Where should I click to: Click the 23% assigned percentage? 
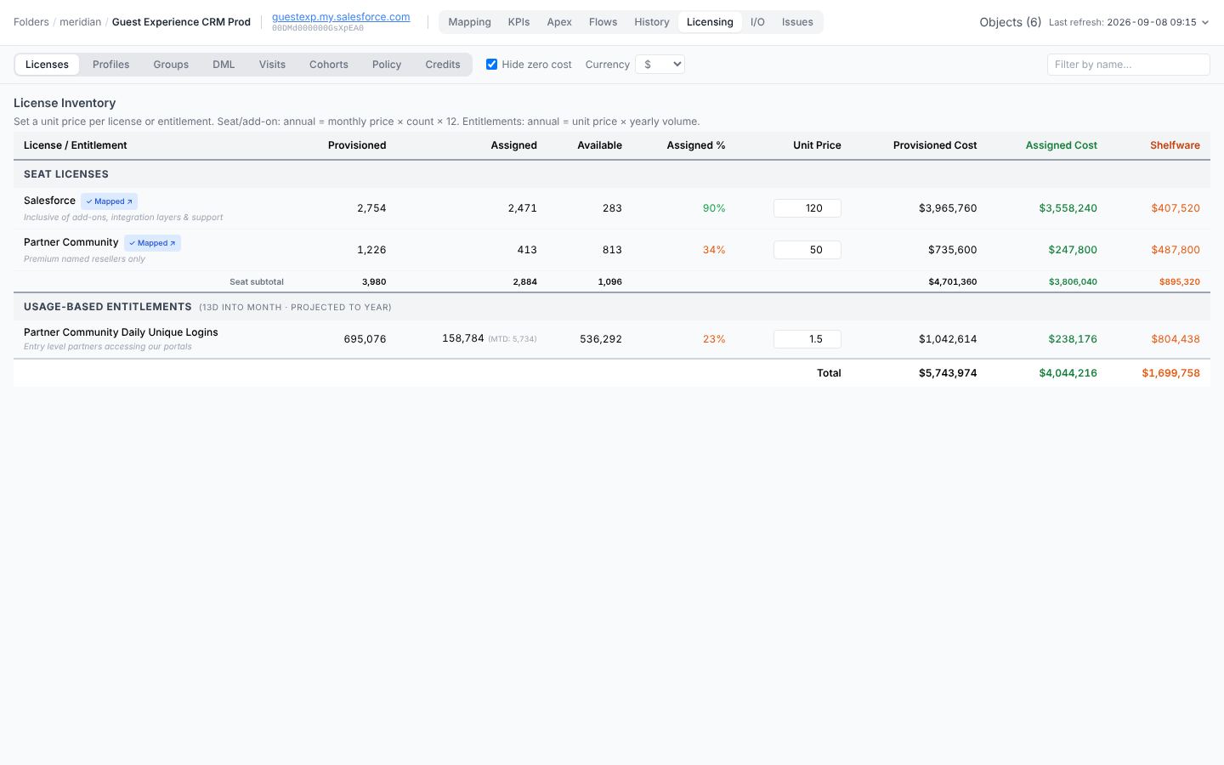coord(714,339)
